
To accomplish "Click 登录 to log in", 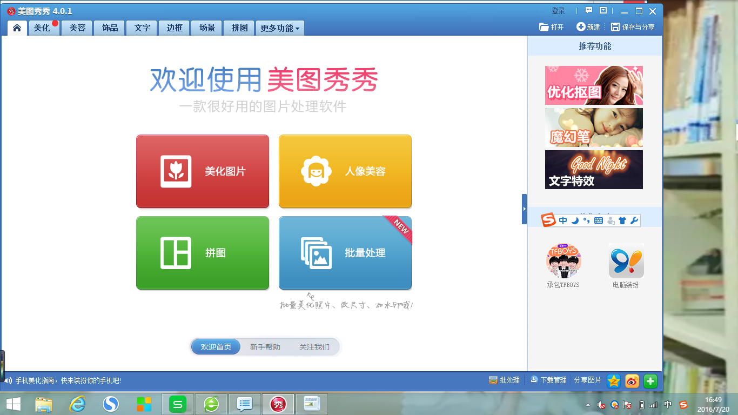I will tap(558, 11).
